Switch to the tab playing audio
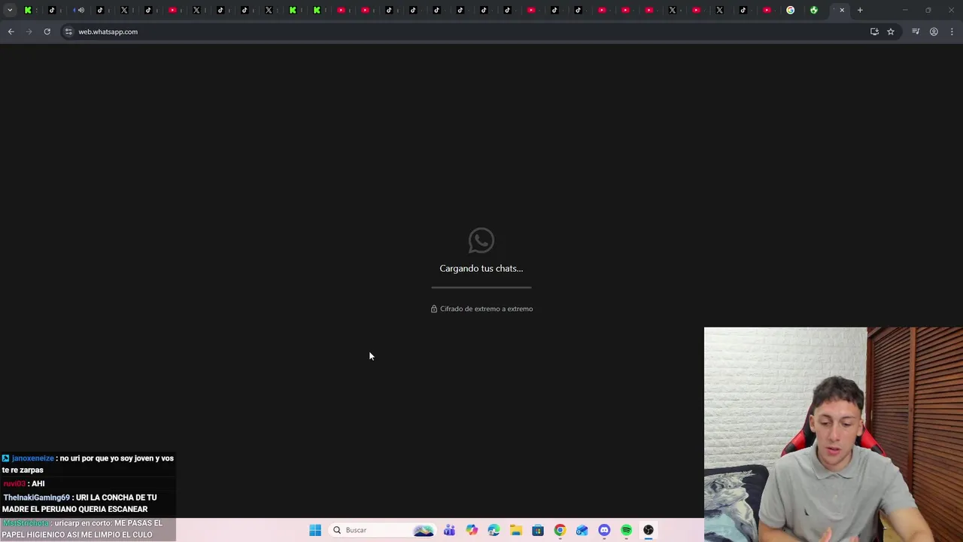Screen dimensions: 963x542 77,10
